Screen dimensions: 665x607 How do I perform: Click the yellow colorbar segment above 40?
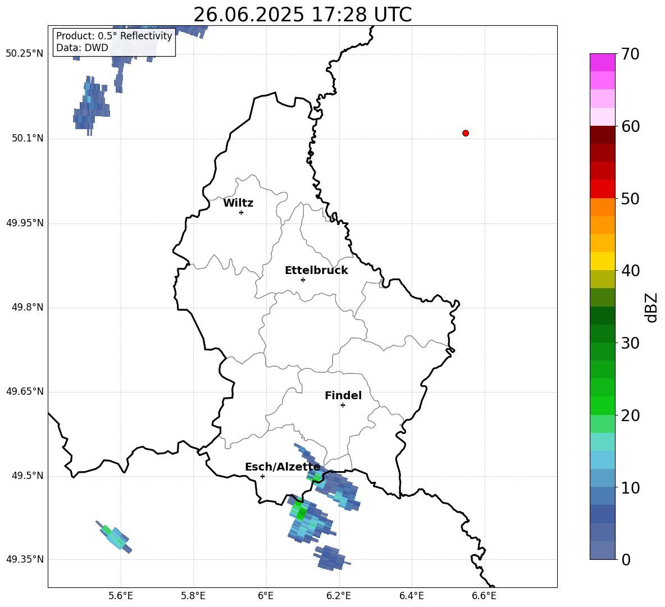(x=603, y=261)
